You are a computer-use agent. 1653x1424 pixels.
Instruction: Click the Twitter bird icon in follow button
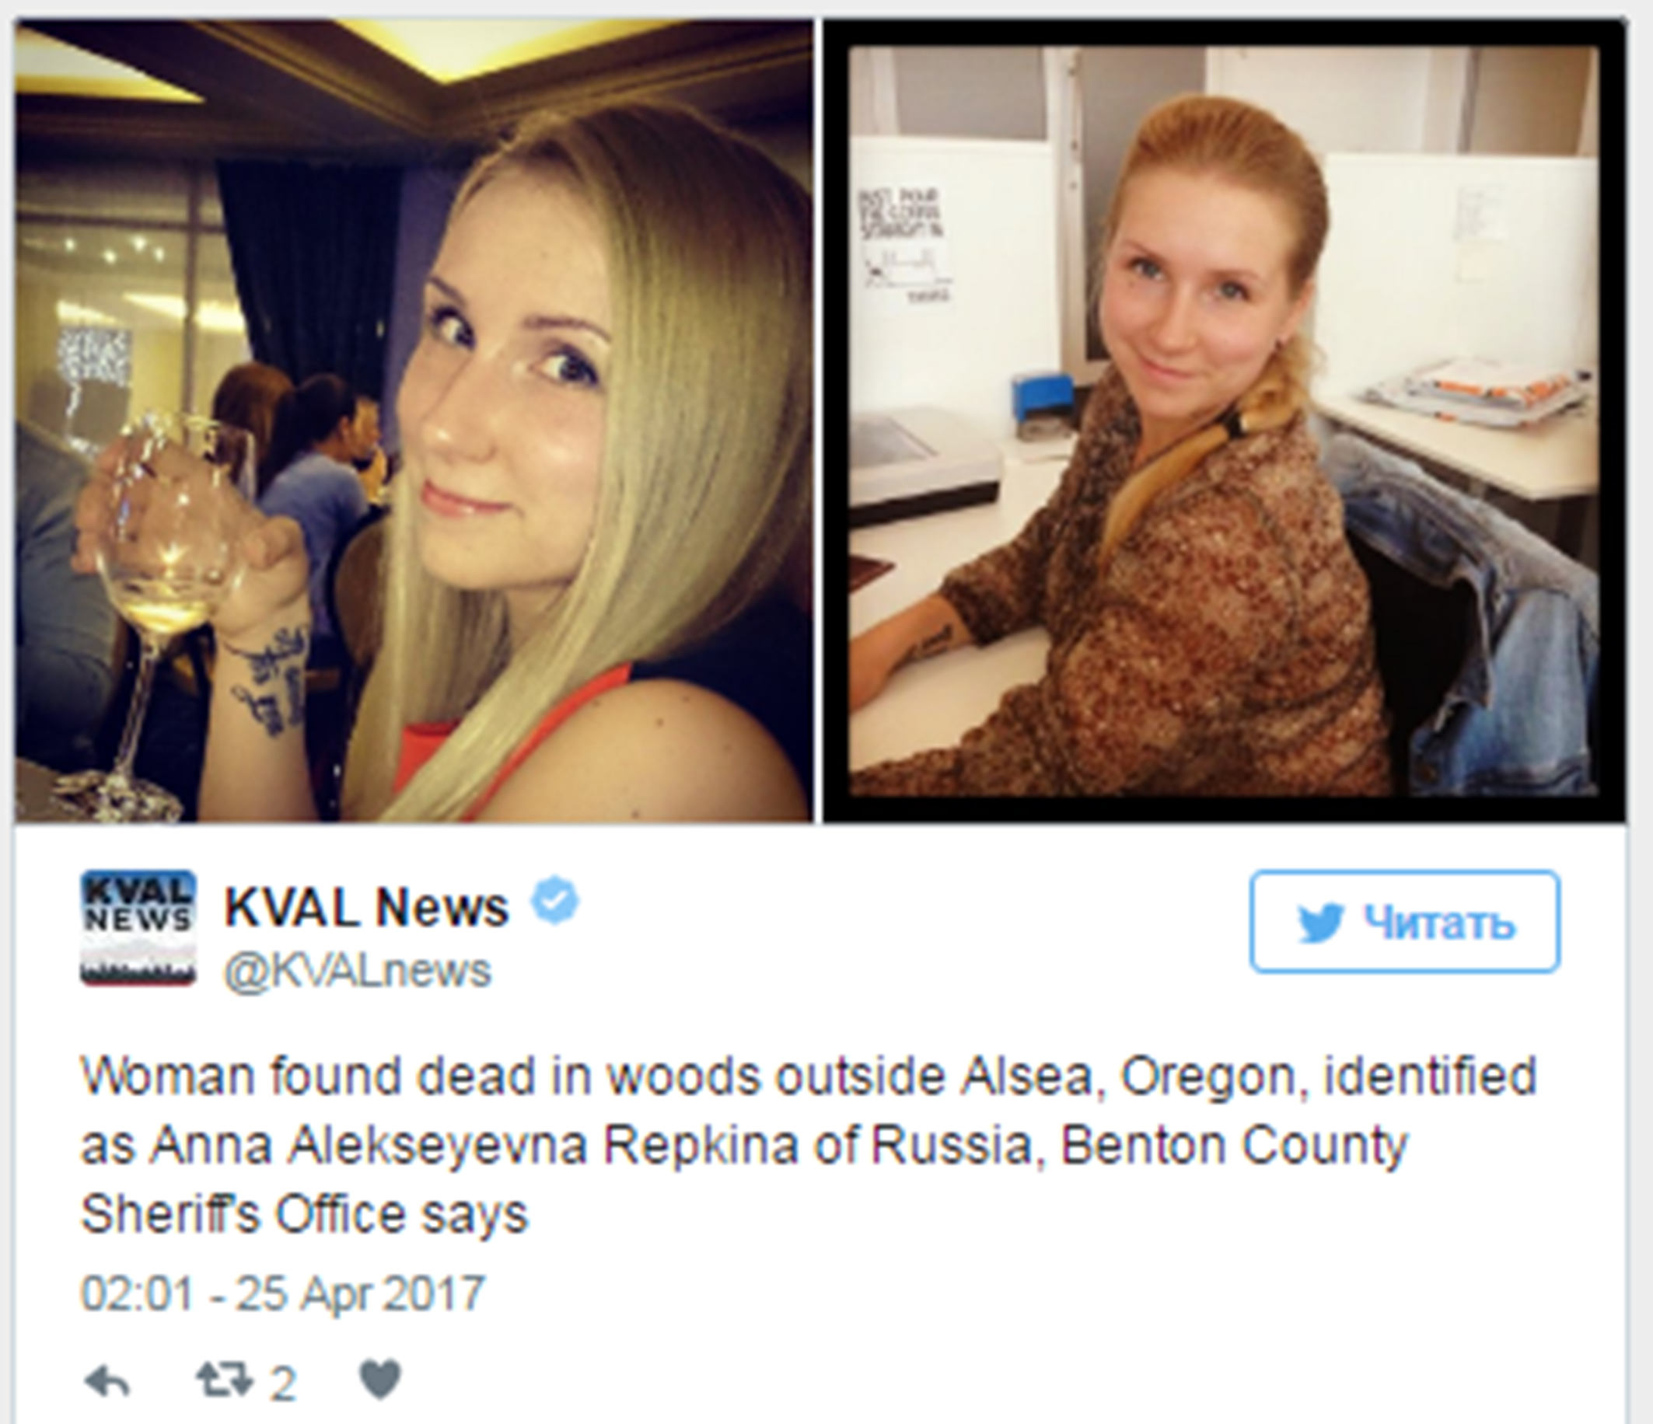(x=1320, y=922)
